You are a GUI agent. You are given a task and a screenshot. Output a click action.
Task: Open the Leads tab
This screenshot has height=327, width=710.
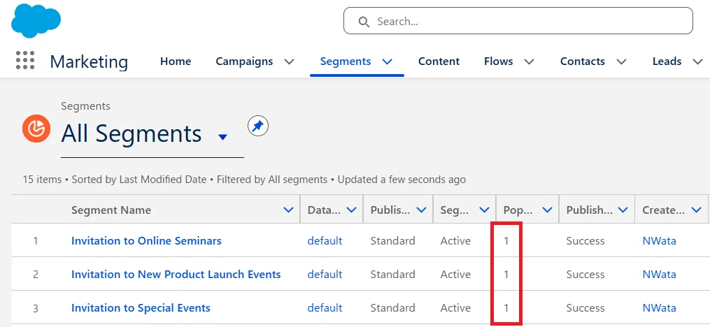coord(667,61)
